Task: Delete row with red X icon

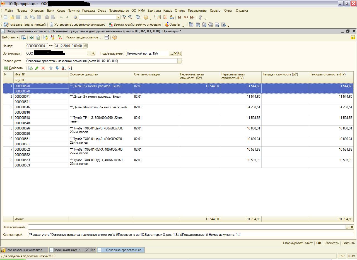Action: [43, 68]
